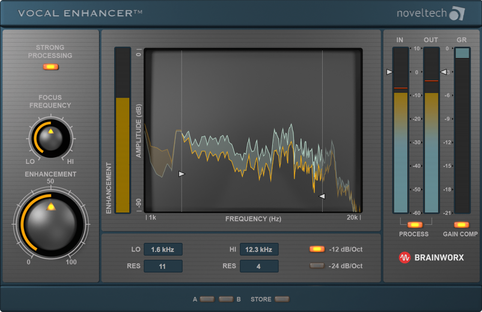Toggle the GAIN COMP LED button
The image size is (482, 312).
click(462, 225)
